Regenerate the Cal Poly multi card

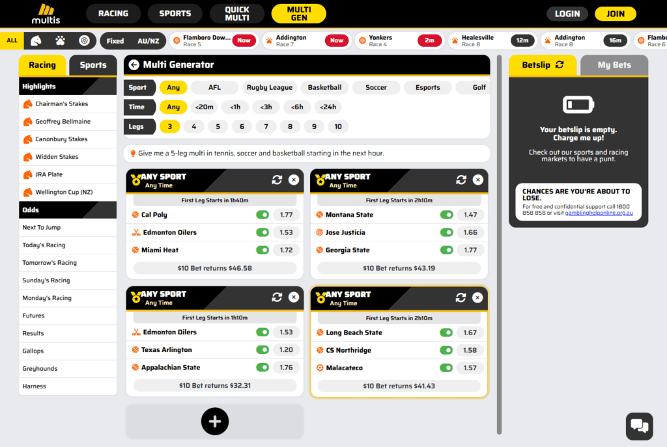pos(277,180)
